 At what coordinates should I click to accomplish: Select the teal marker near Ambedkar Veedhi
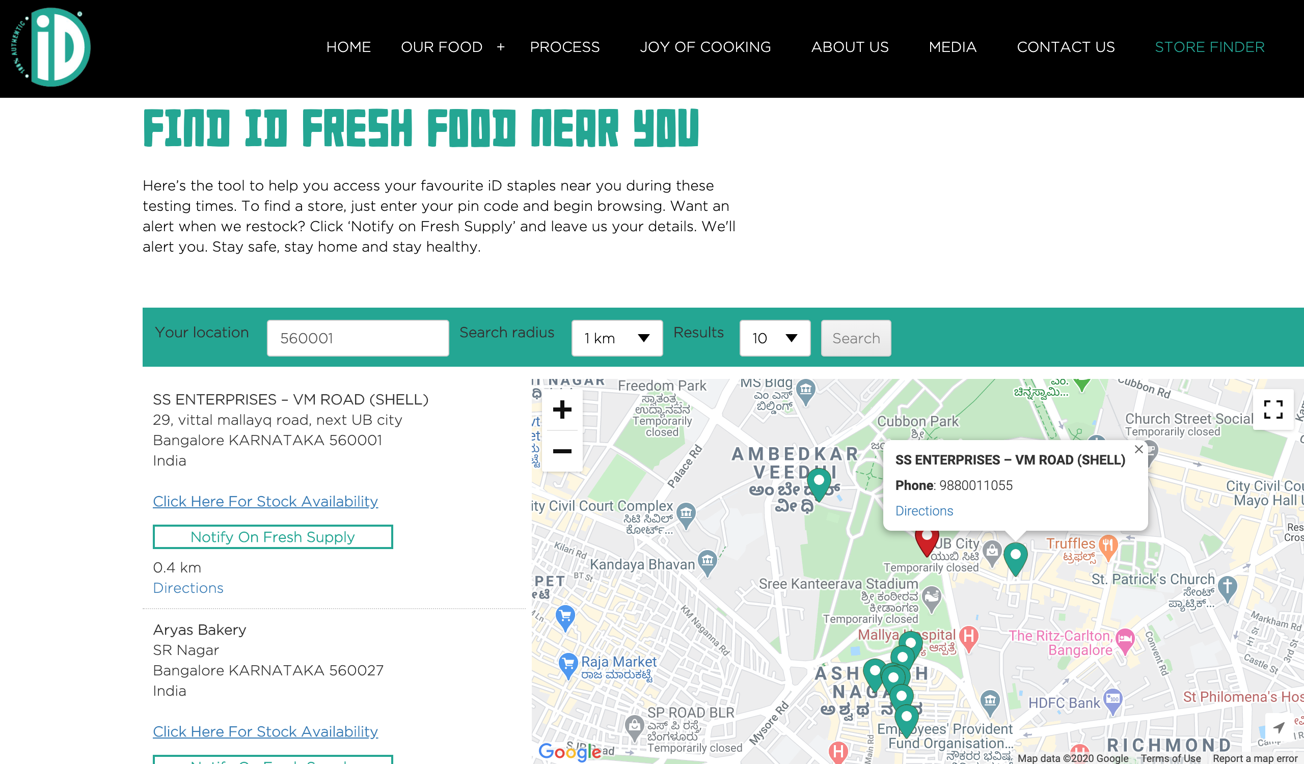pos(819,481)
